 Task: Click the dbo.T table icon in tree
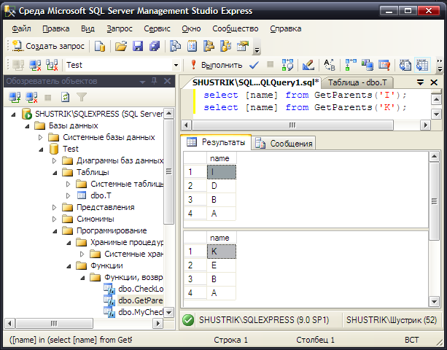pyautogui.click(x=82, y=195)
